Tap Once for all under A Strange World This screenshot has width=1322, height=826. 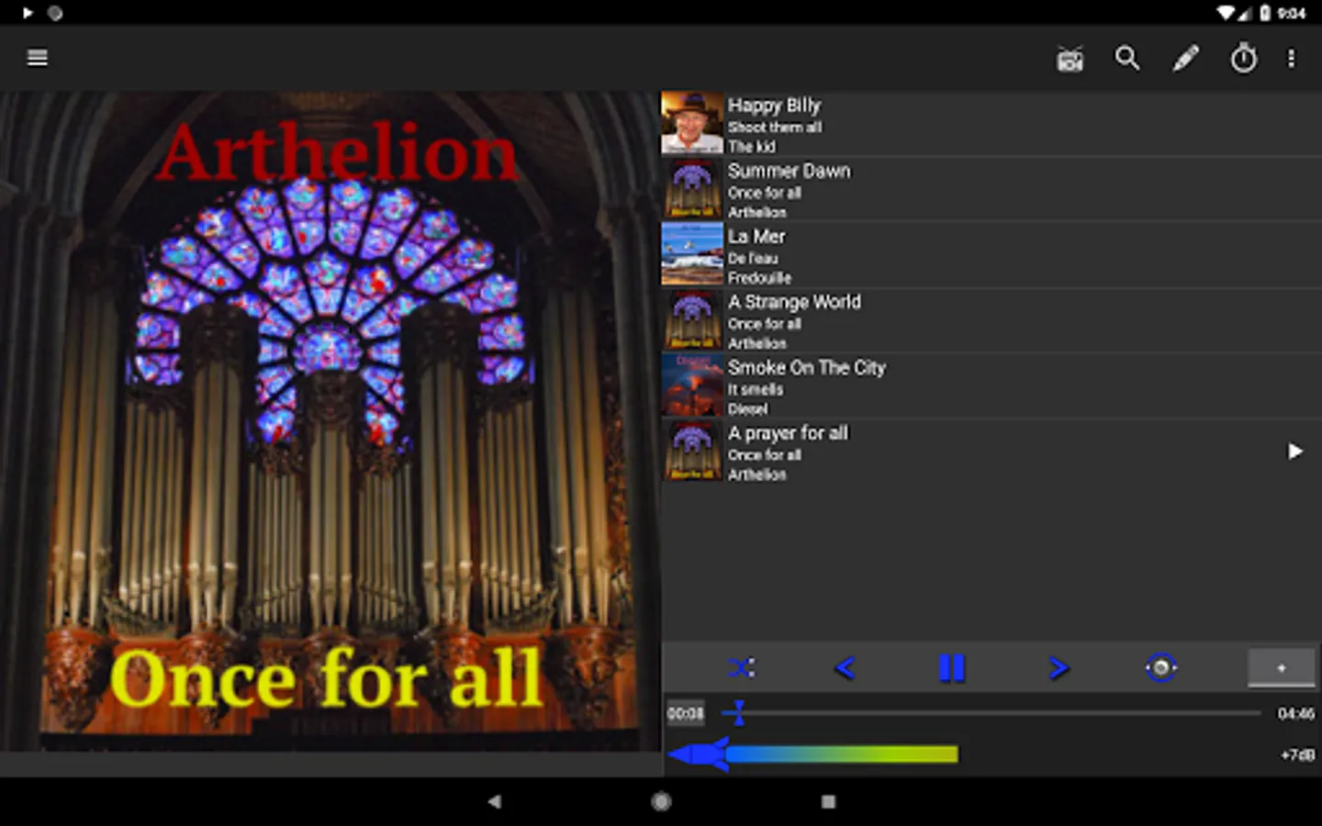(765, 324)
